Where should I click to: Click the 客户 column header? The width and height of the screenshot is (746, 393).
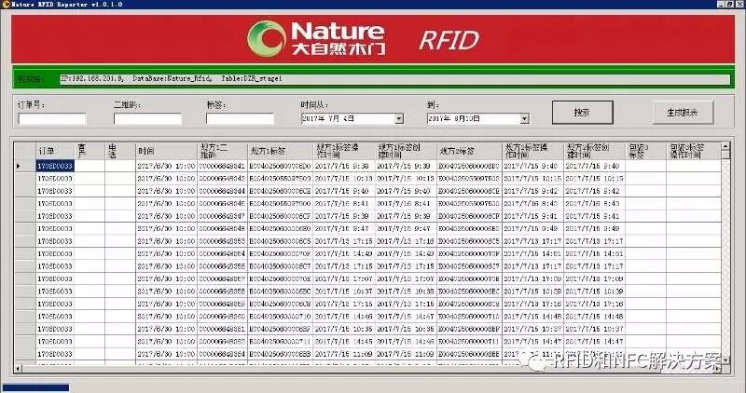(x=90, y=151)
